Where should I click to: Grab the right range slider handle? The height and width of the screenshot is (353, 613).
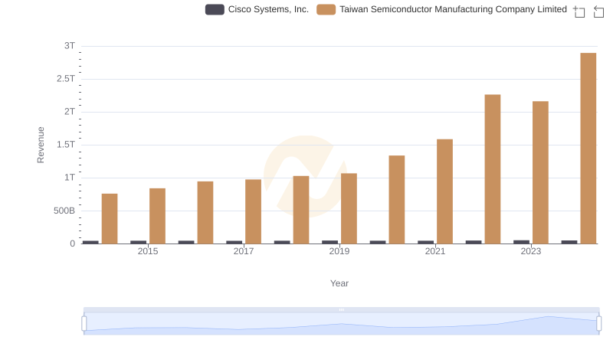599,323
